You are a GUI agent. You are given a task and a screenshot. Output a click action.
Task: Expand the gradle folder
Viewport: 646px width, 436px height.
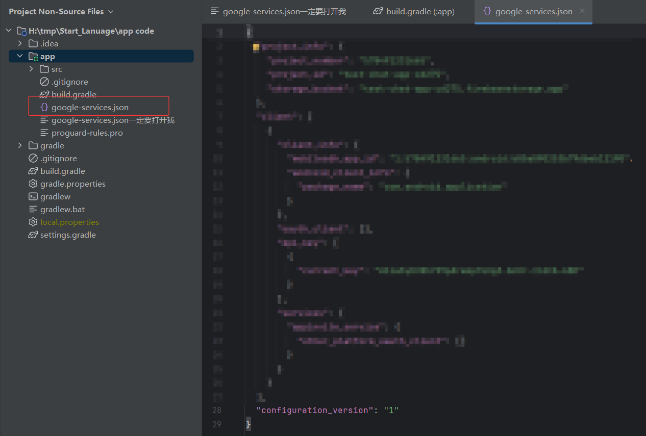click(x=20, y=145)
